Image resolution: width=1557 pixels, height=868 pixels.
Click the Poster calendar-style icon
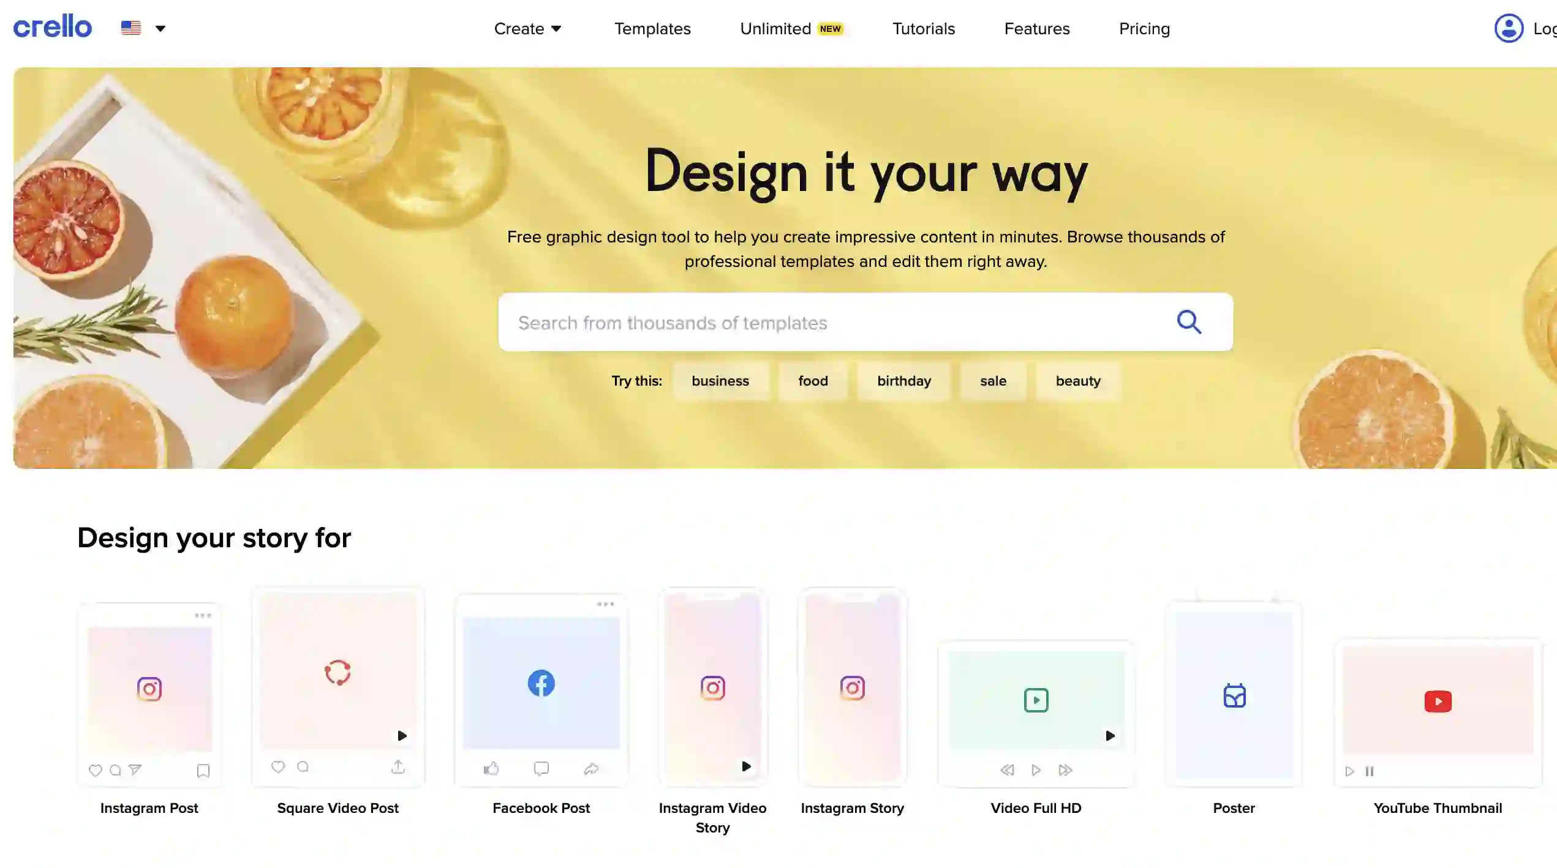[1235, 696]
